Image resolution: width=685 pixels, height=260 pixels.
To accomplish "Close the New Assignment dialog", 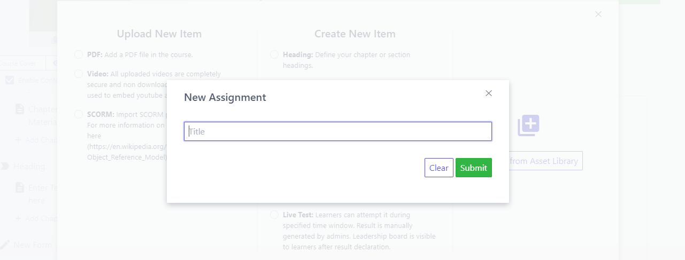I will click(x=488, y=93).
